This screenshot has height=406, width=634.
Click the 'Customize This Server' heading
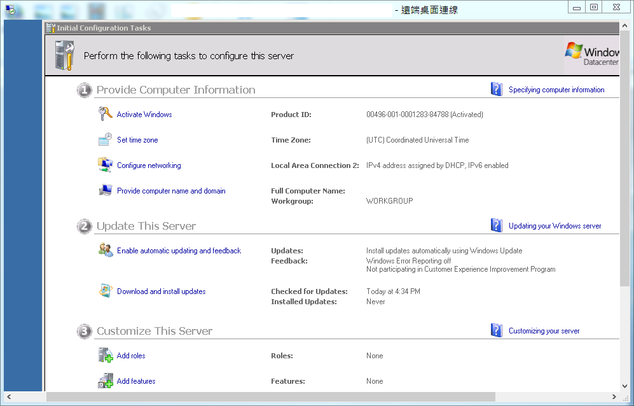click(x=154, y=331)
